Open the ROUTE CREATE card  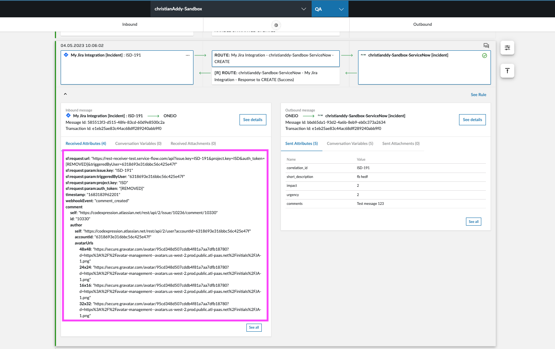tap(276, 58)
